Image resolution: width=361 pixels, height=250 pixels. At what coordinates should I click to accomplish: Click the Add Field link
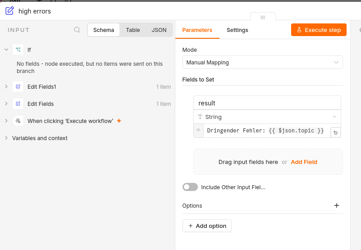(x=304, y=162)
